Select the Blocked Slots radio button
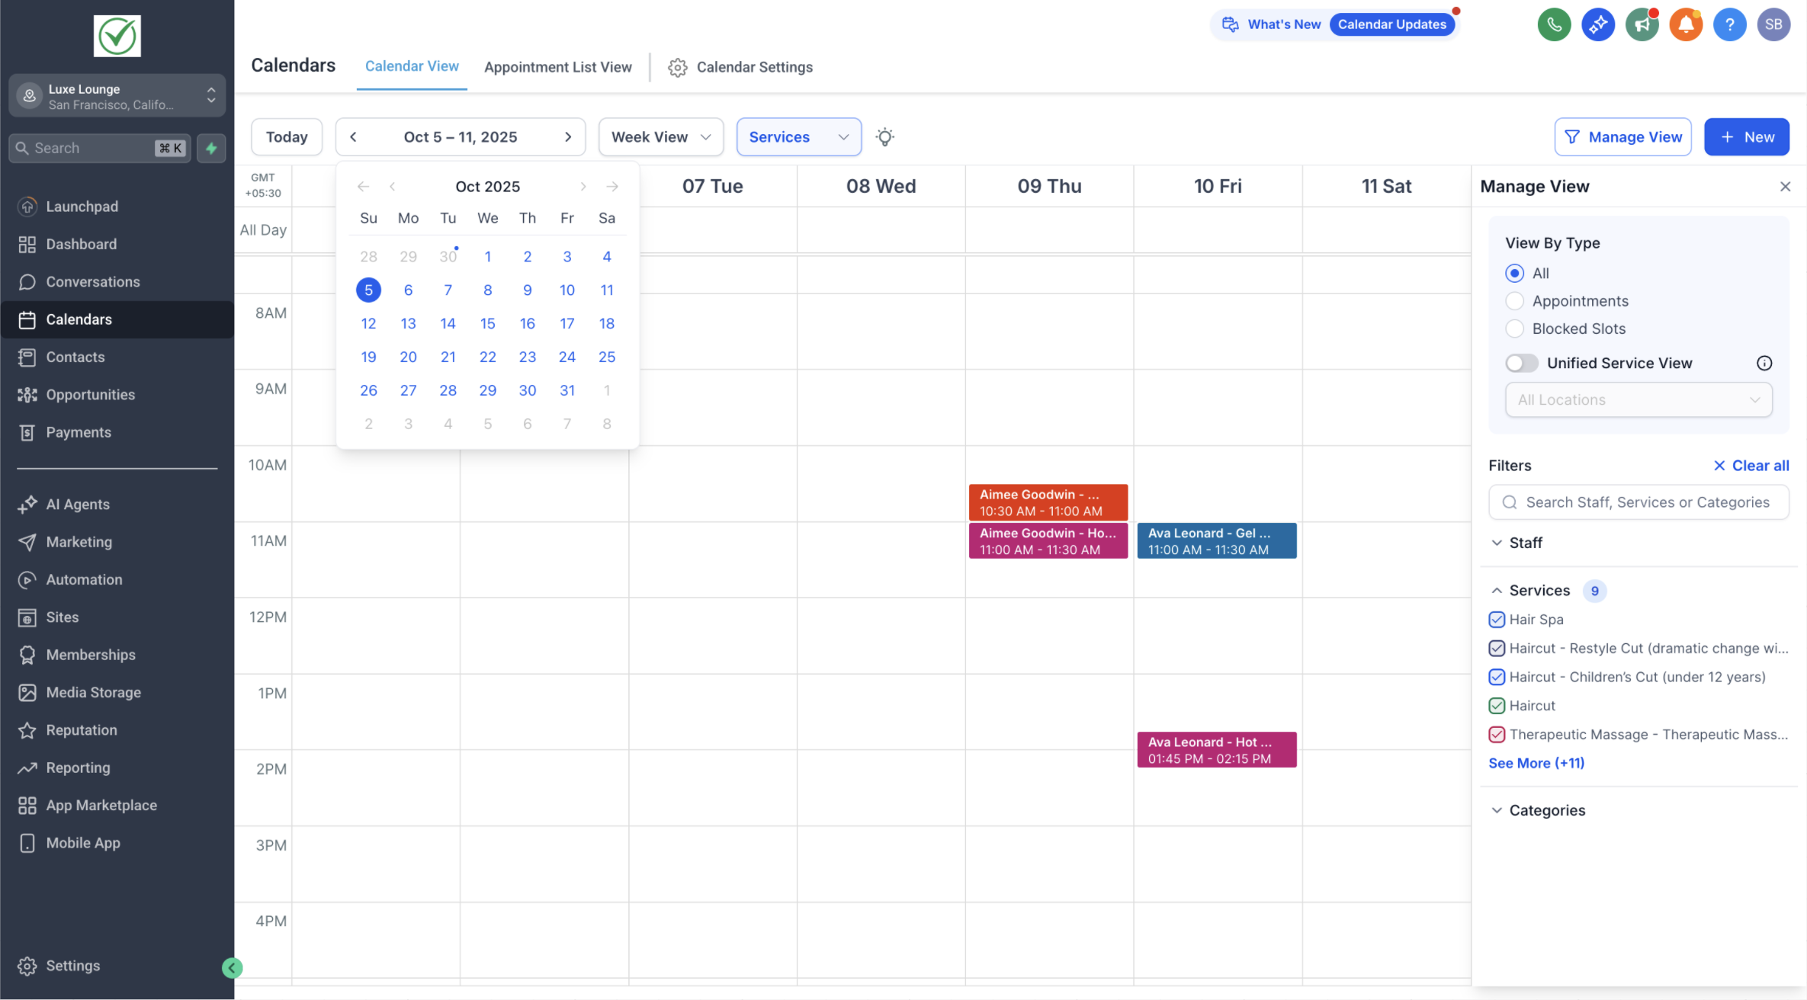Screen dimensions: 1807x1000 1514,329
